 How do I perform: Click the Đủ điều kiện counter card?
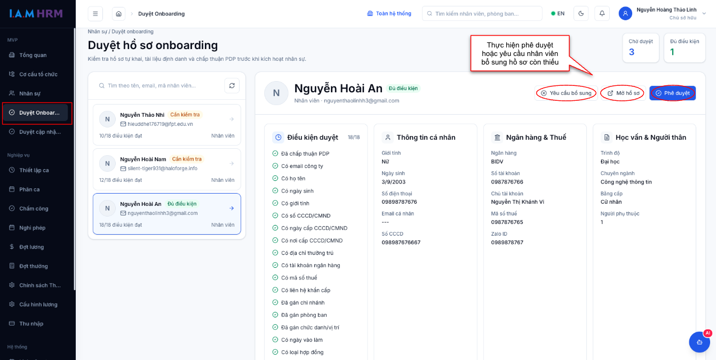click(685, 47)
